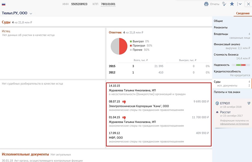The width and height of the screenshot is (252, 162).
Task: Open Электротехническая Корпорация "Кама" court case
Action: click(139, 106)
